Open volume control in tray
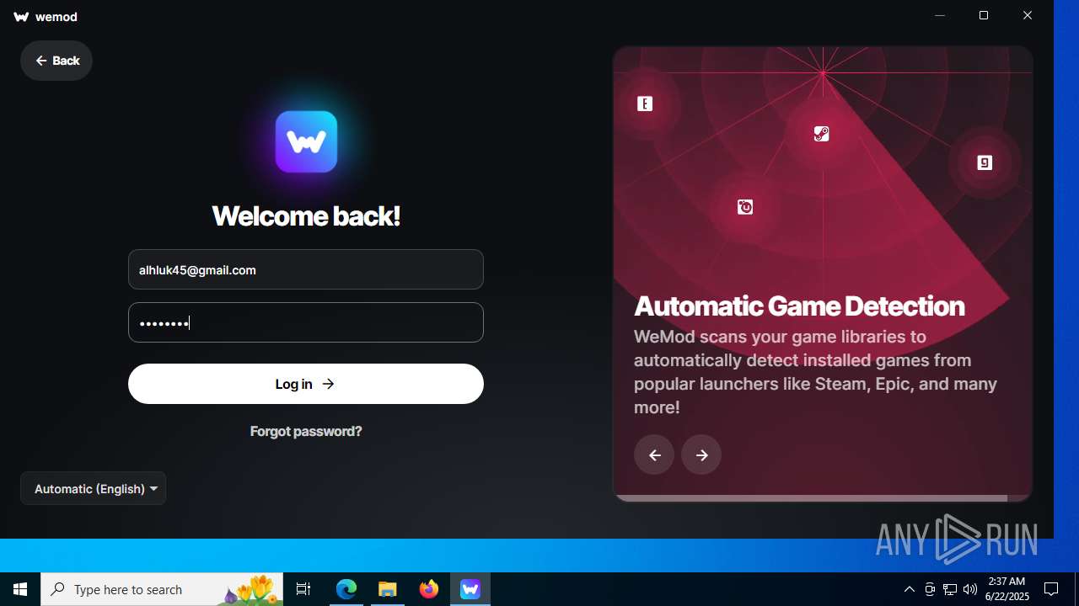1079x606 pixels. [x=970, y=589]
